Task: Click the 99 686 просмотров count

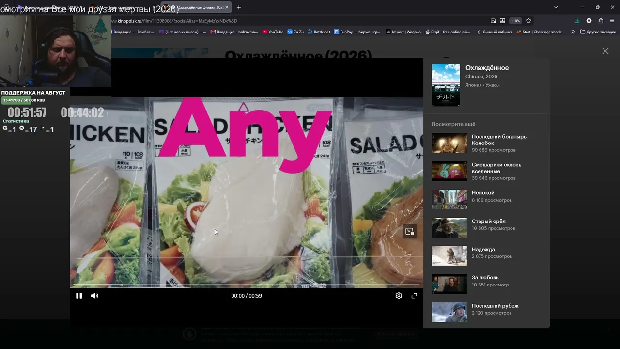Action: 494,150
